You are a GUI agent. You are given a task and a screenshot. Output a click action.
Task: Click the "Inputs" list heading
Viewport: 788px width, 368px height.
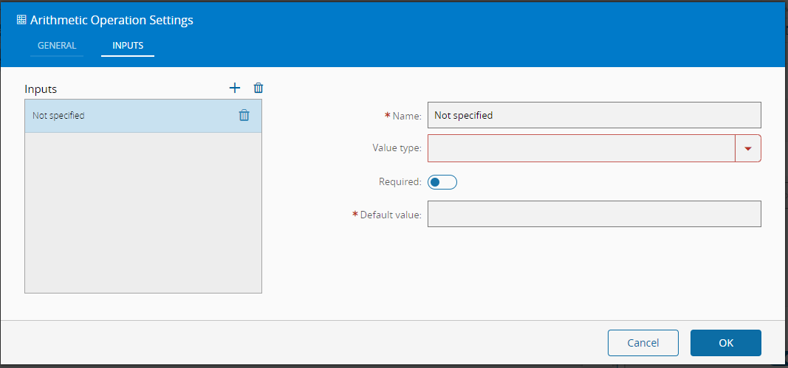pos(41,89)
